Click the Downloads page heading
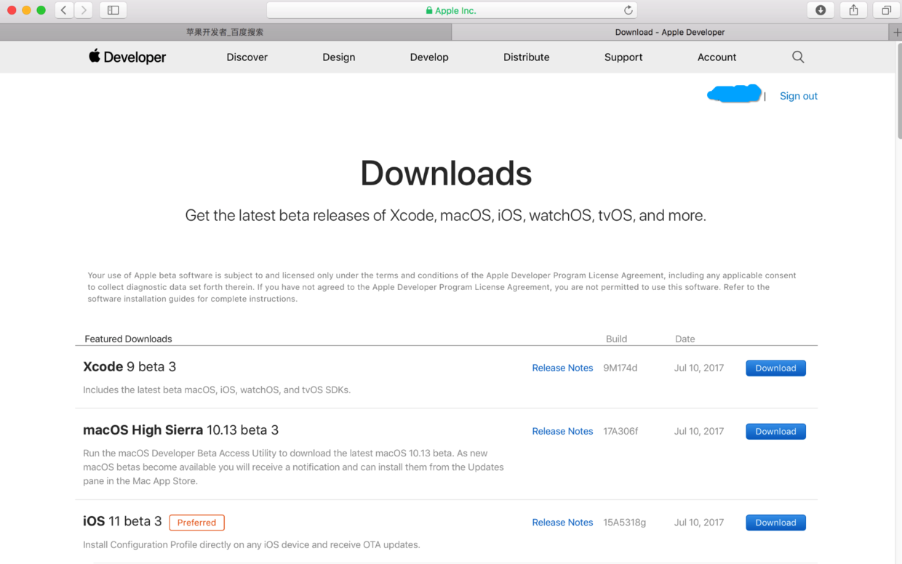The width and height of the screenshot is (902, 564). [446, 173]
